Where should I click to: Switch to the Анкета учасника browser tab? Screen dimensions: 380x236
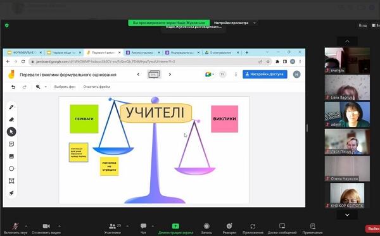tap(142, 53)
